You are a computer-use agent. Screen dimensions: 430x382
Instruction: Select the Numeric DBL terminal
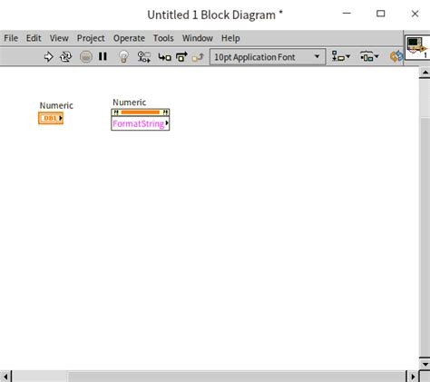click(51, 118)
